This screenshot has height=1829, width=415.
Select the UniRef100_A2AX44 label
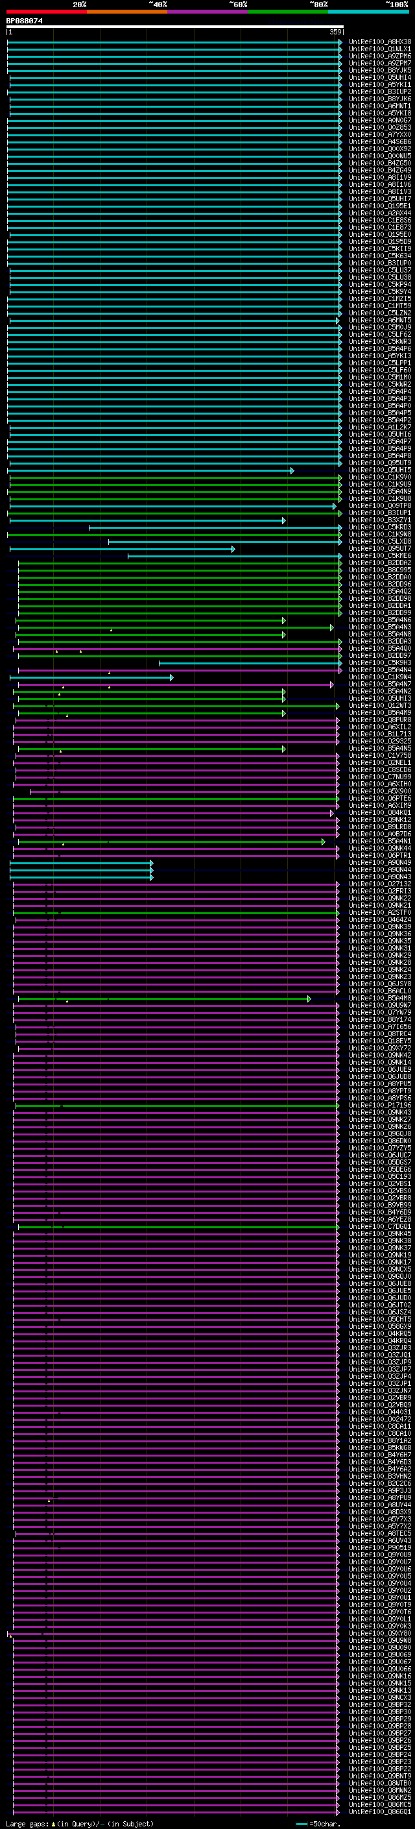click(x=379, y=213)
